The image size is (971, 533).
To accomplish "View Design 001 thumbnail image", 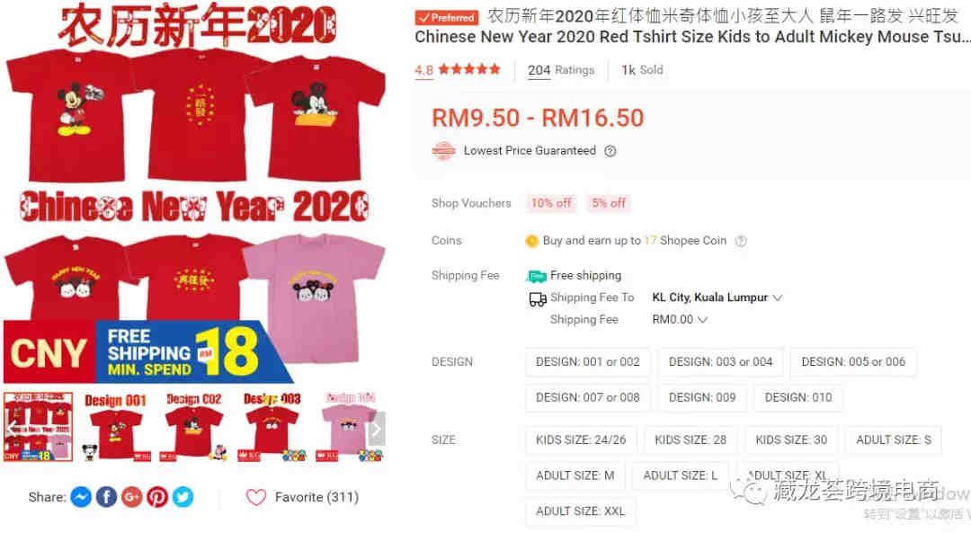I will [116, 427].
